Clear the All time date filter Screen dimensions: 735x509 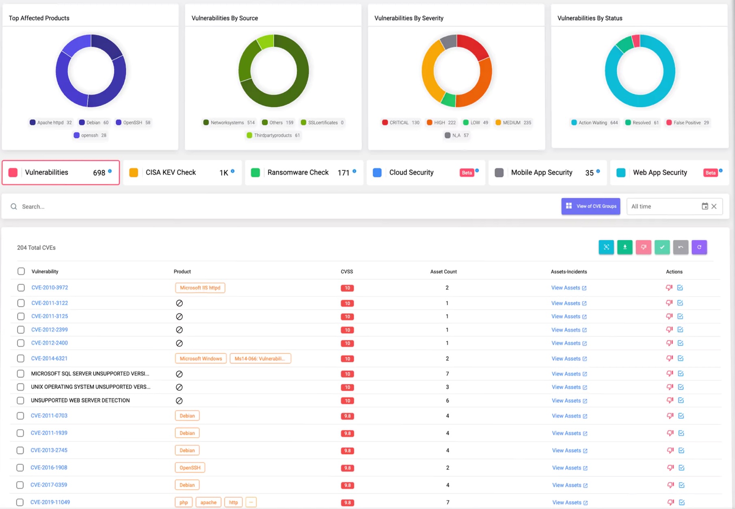pyautogui.click(x=714, y=206)
